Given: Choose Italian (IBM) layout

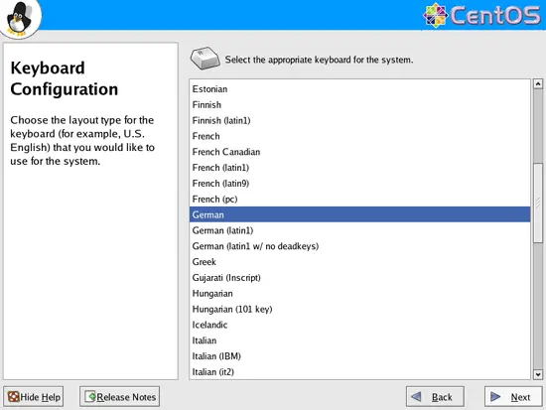Looking at the screenshot, I should pyautogui.click(x=359, y=356).
